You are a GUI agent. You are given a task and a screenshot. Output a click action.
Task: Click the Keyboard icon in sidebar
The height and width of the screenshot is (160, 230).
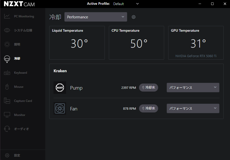pyautogui.click(x=7, y=72)
